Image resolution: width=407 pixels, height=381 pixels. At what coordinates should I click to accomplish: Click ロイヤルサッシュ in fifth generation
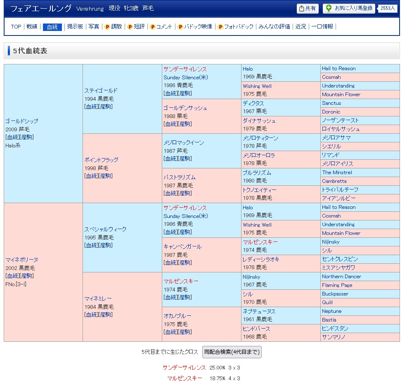coord(341,129)
